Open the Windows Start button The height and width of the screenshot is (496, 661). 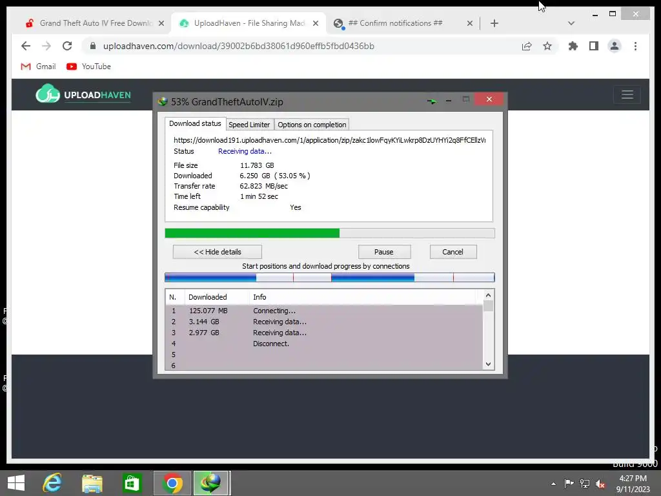click(16, 483)
